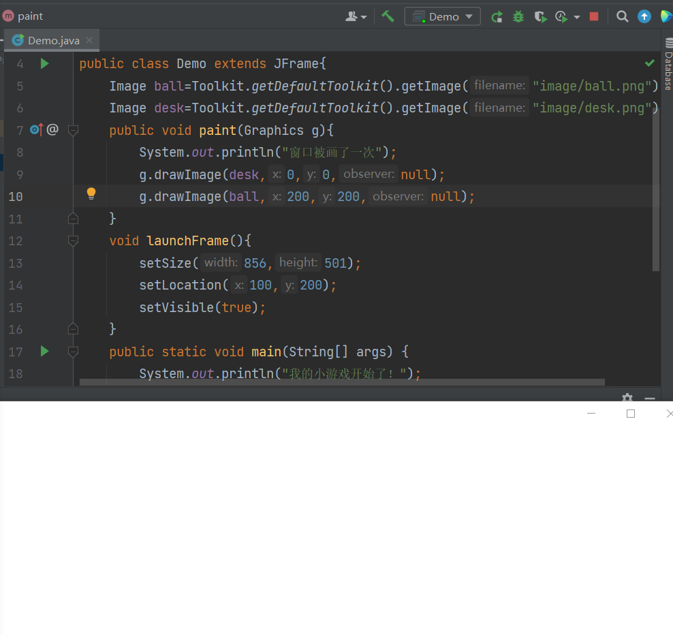Viewport: 673px width, 635px height.
Task: Click the yellow lightbulb on line 10
Action: (91, 193)
